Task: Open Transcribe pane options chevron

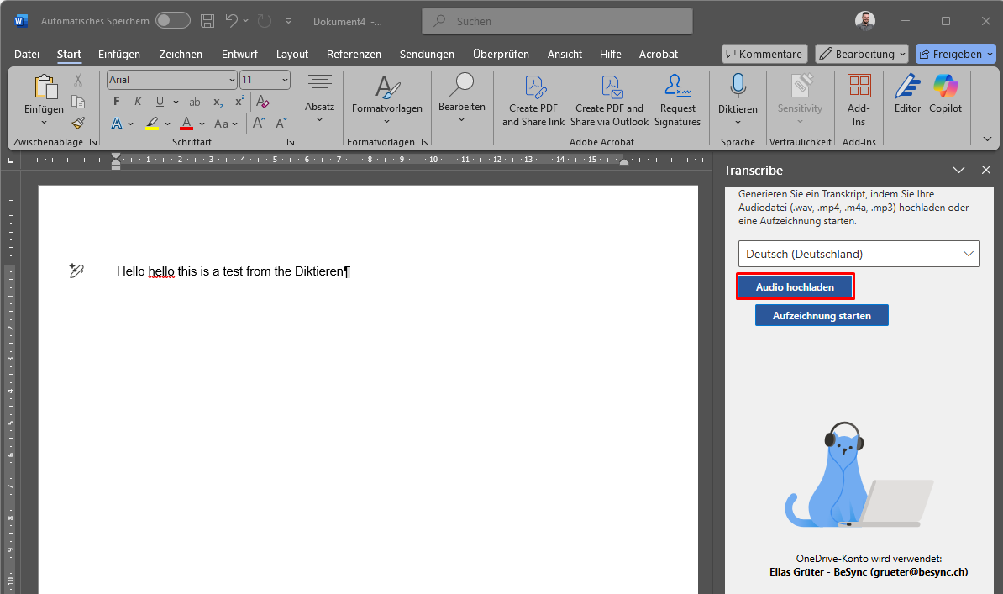Action: click(x=958, y=171)
